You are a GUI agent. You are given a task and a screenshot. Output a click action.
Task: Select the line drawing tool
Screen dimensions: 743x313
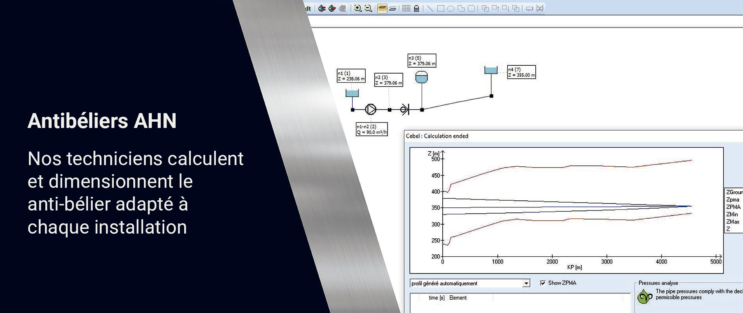(430, 8)
